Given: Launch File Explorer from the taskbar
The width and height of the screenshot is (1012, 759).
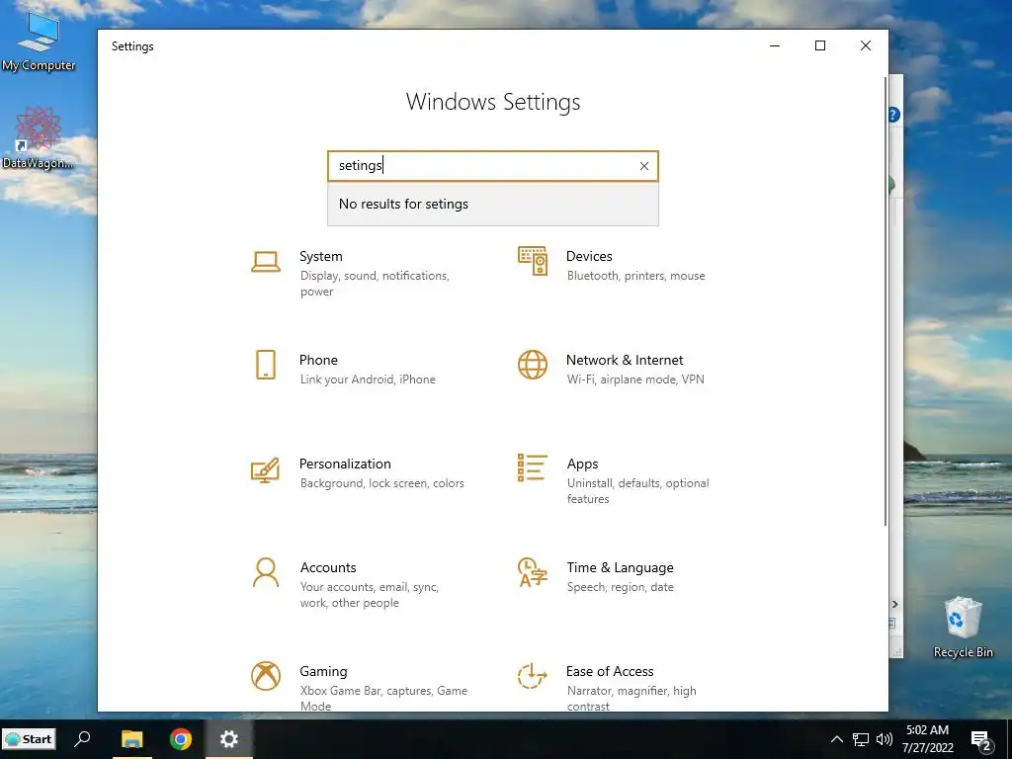Looking at the screenshot, I should [132, 738].
